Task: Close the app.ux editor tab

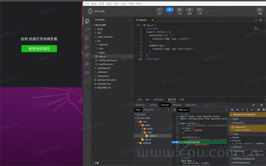Action: [153, 20]
